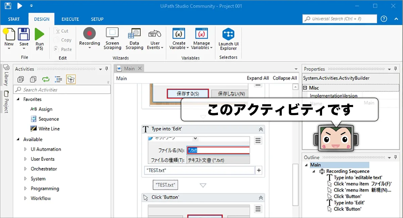Switch to the START ribbon tab
This screenshot has height=218, width=403.
(14, 19)
